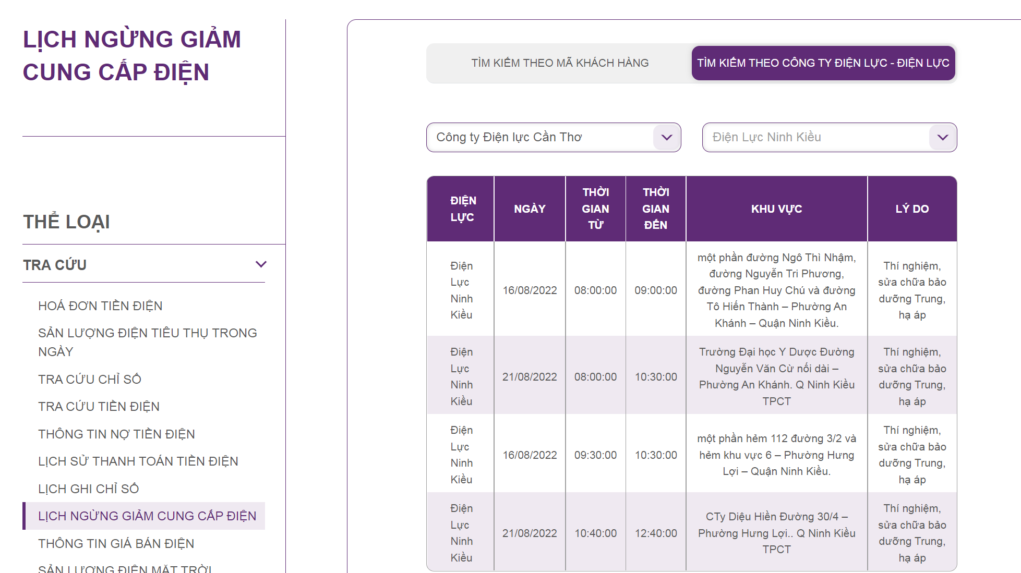Image resolution: width=1021 pixels, height=573 pixels.
Task: Select the CTy Diệu Hiền outage row
Action: (x=776, y=532)
